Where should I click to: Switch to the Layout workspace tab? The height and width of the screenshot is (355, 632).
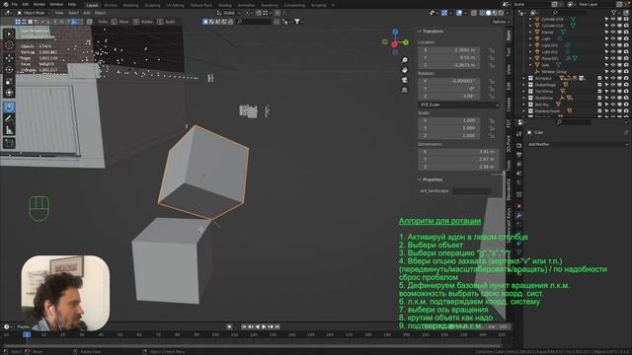92,5
